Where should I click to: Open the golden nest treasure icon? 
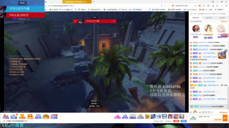click(46, 116)
